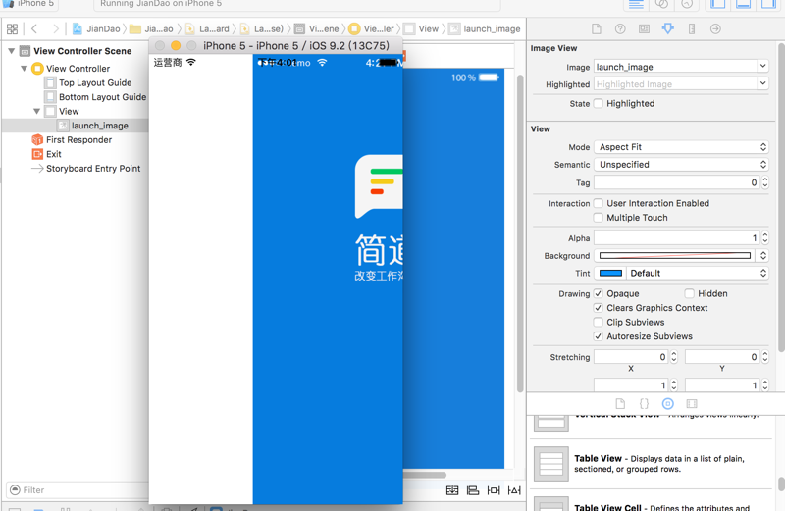The height and width of the screenshot is (511, 785).
Task: Select launch_image row in outline
Action: pyautogui.click(x=76, y=126)
